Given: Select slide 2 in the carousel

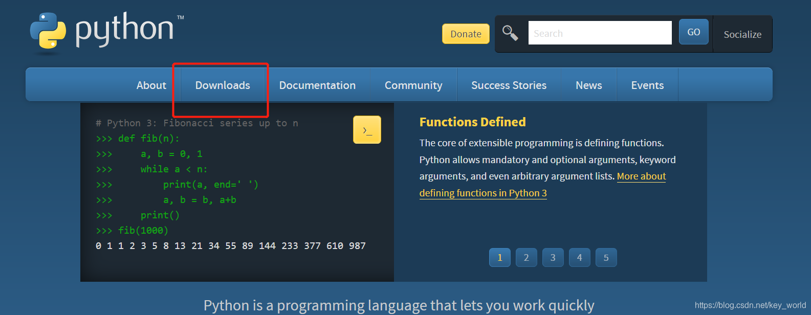Looking at the screenshot, I should (527, 257).
